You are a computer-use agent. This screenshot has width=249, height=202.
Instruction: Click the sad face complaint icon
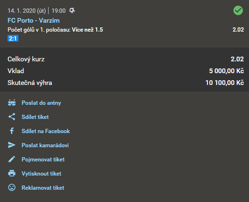click(12, 187)
